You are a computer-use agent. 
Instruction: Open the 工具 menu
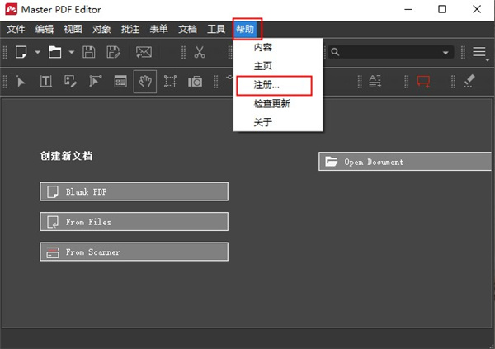[216, 30]
